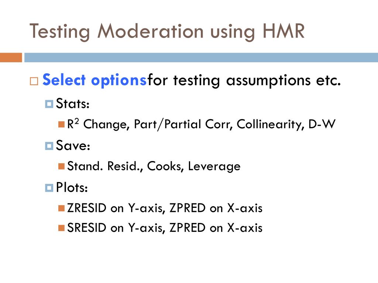Click the orange bullet beside ZRESID line
Screen dimensions: 378x283
pos(61,208)
